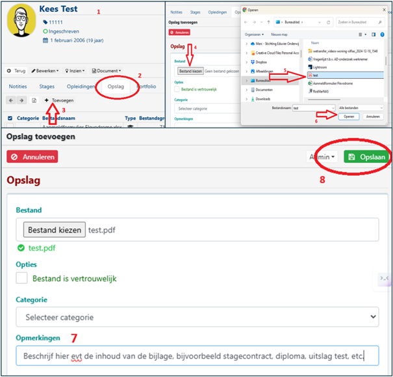Click the Openen button in the dialog
Screen dimensions: 393x377
coord(349,117)
